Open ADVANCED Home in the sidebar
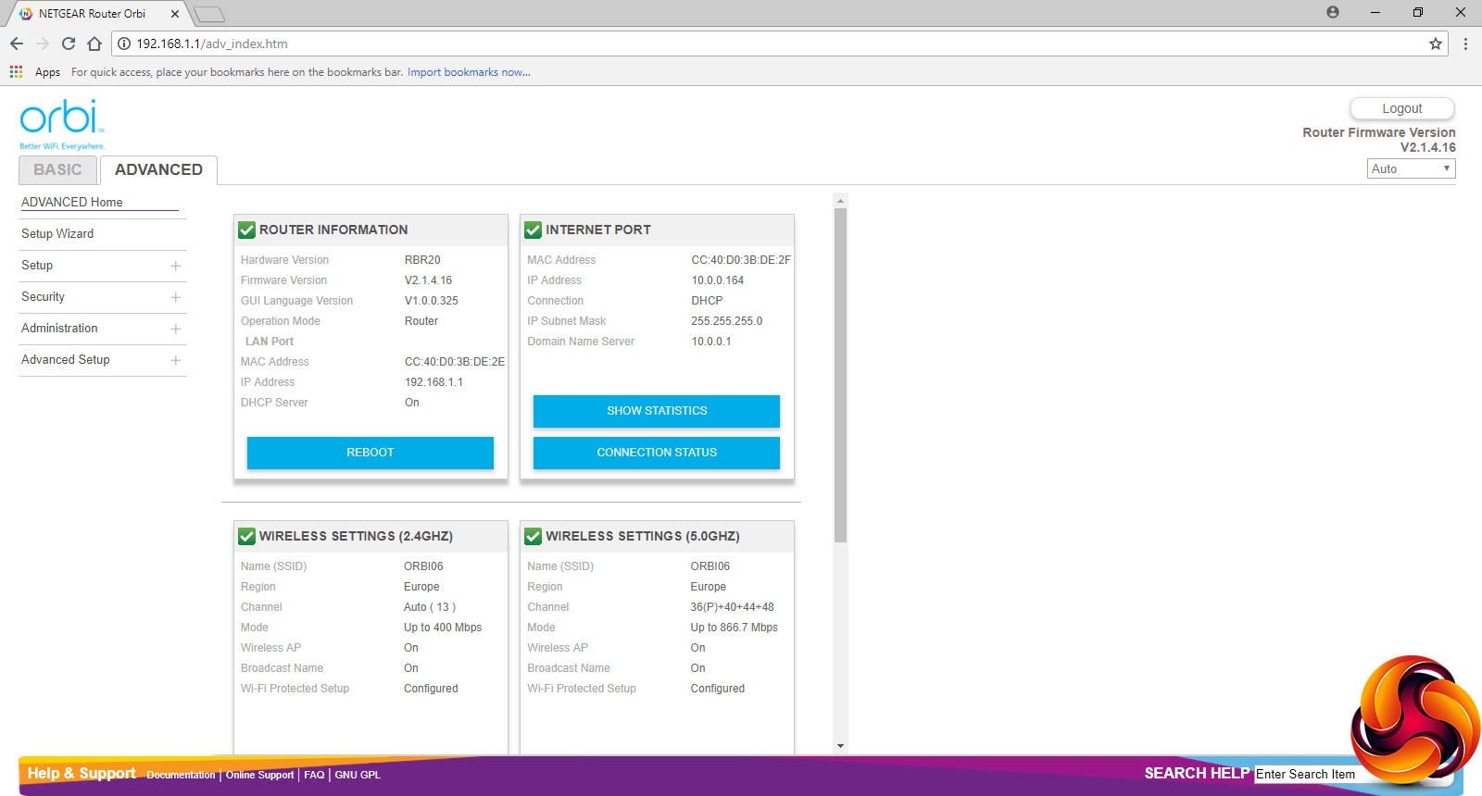 click(x=72, y=202)
